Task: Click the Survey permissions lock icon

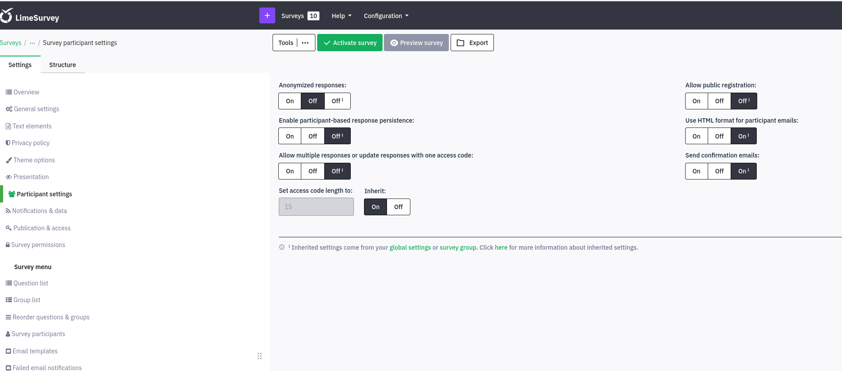Action: point(8,245)
